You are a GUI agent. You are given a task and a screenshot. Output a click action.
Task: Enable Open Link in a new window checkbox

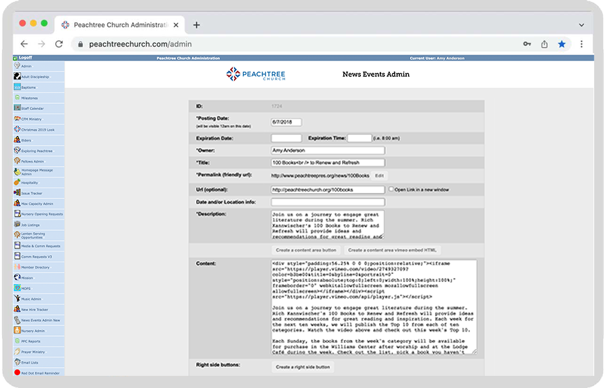click(x=391, y=190)
